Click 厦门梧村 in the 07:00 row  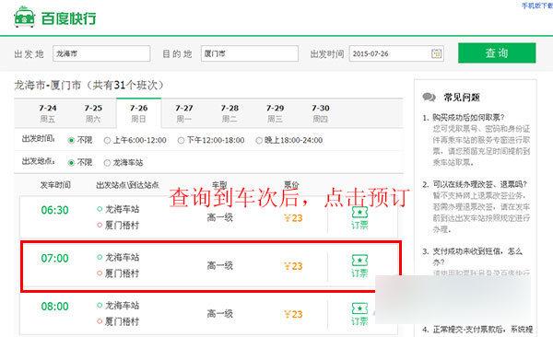click(122, 273)
